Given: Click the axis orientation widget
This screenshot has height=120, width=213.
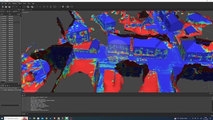Looking at the screenshot, I should (207, 87).
